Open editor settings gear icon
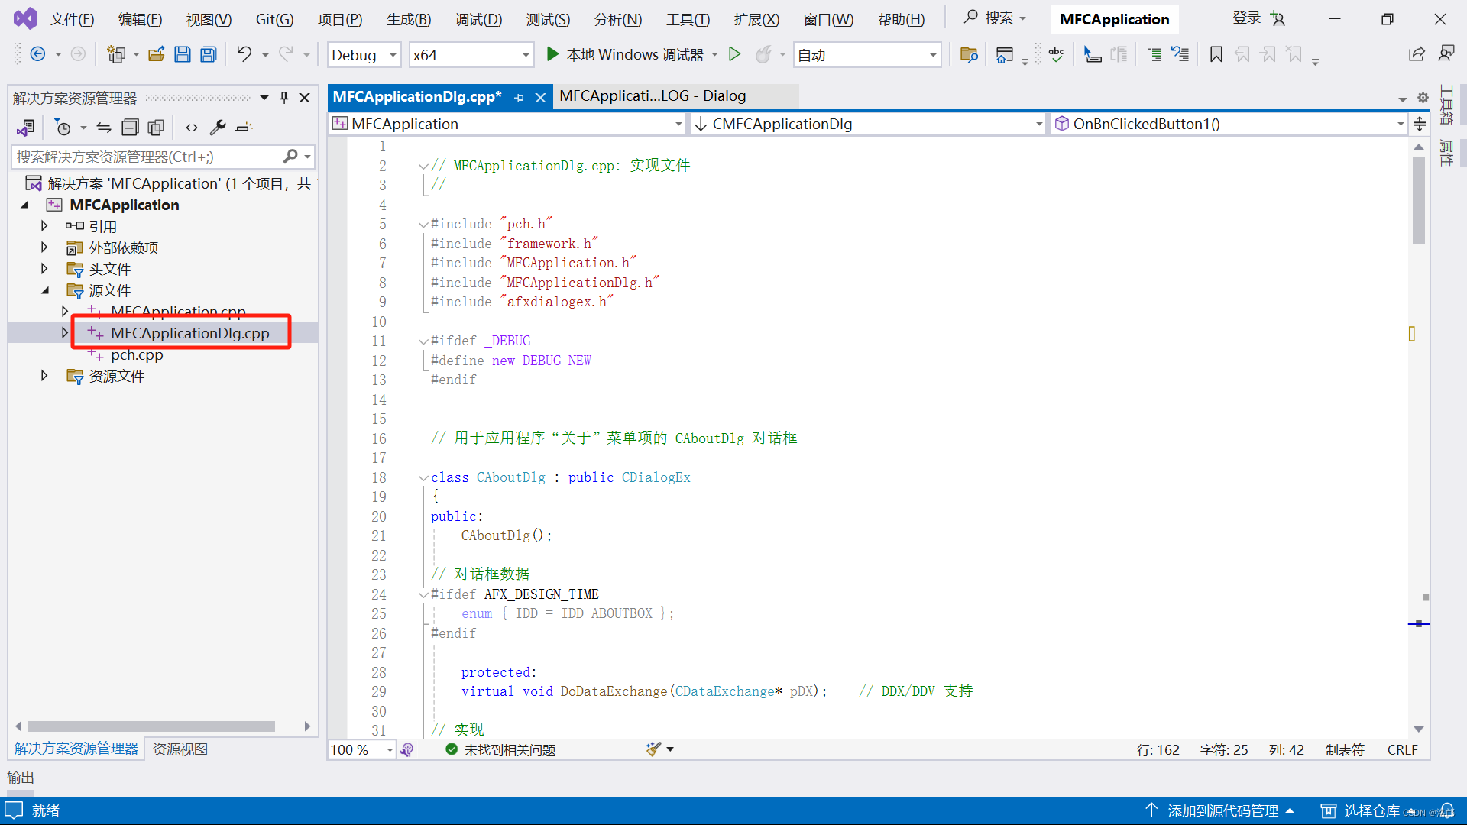Screen dimensions: 1467x825 (x=1423, y=98)
